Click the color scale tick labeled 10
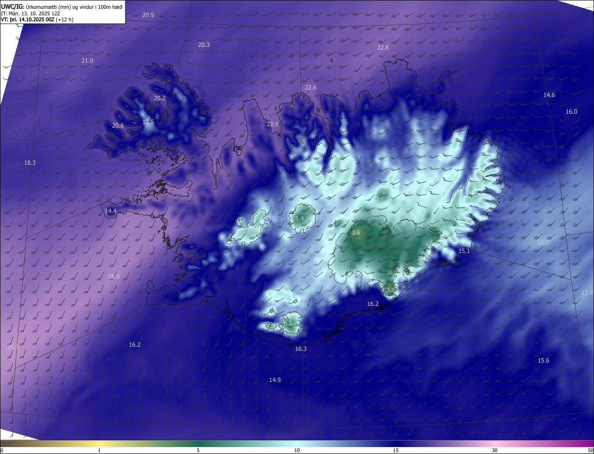 pos(297,450)
